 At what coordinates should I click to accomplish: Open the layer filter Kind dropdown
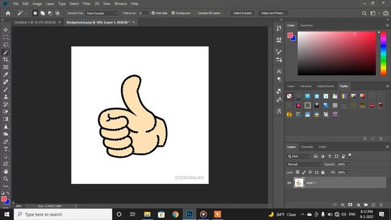(x=299, y=156)
